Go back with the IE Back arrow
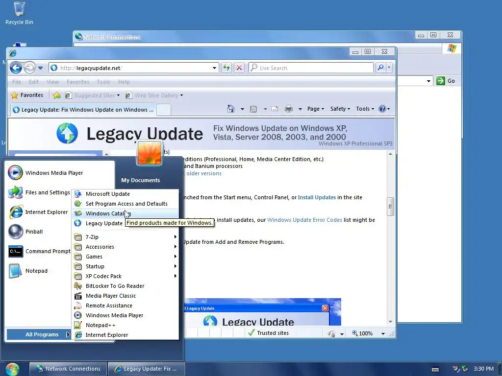 (16, 68)
